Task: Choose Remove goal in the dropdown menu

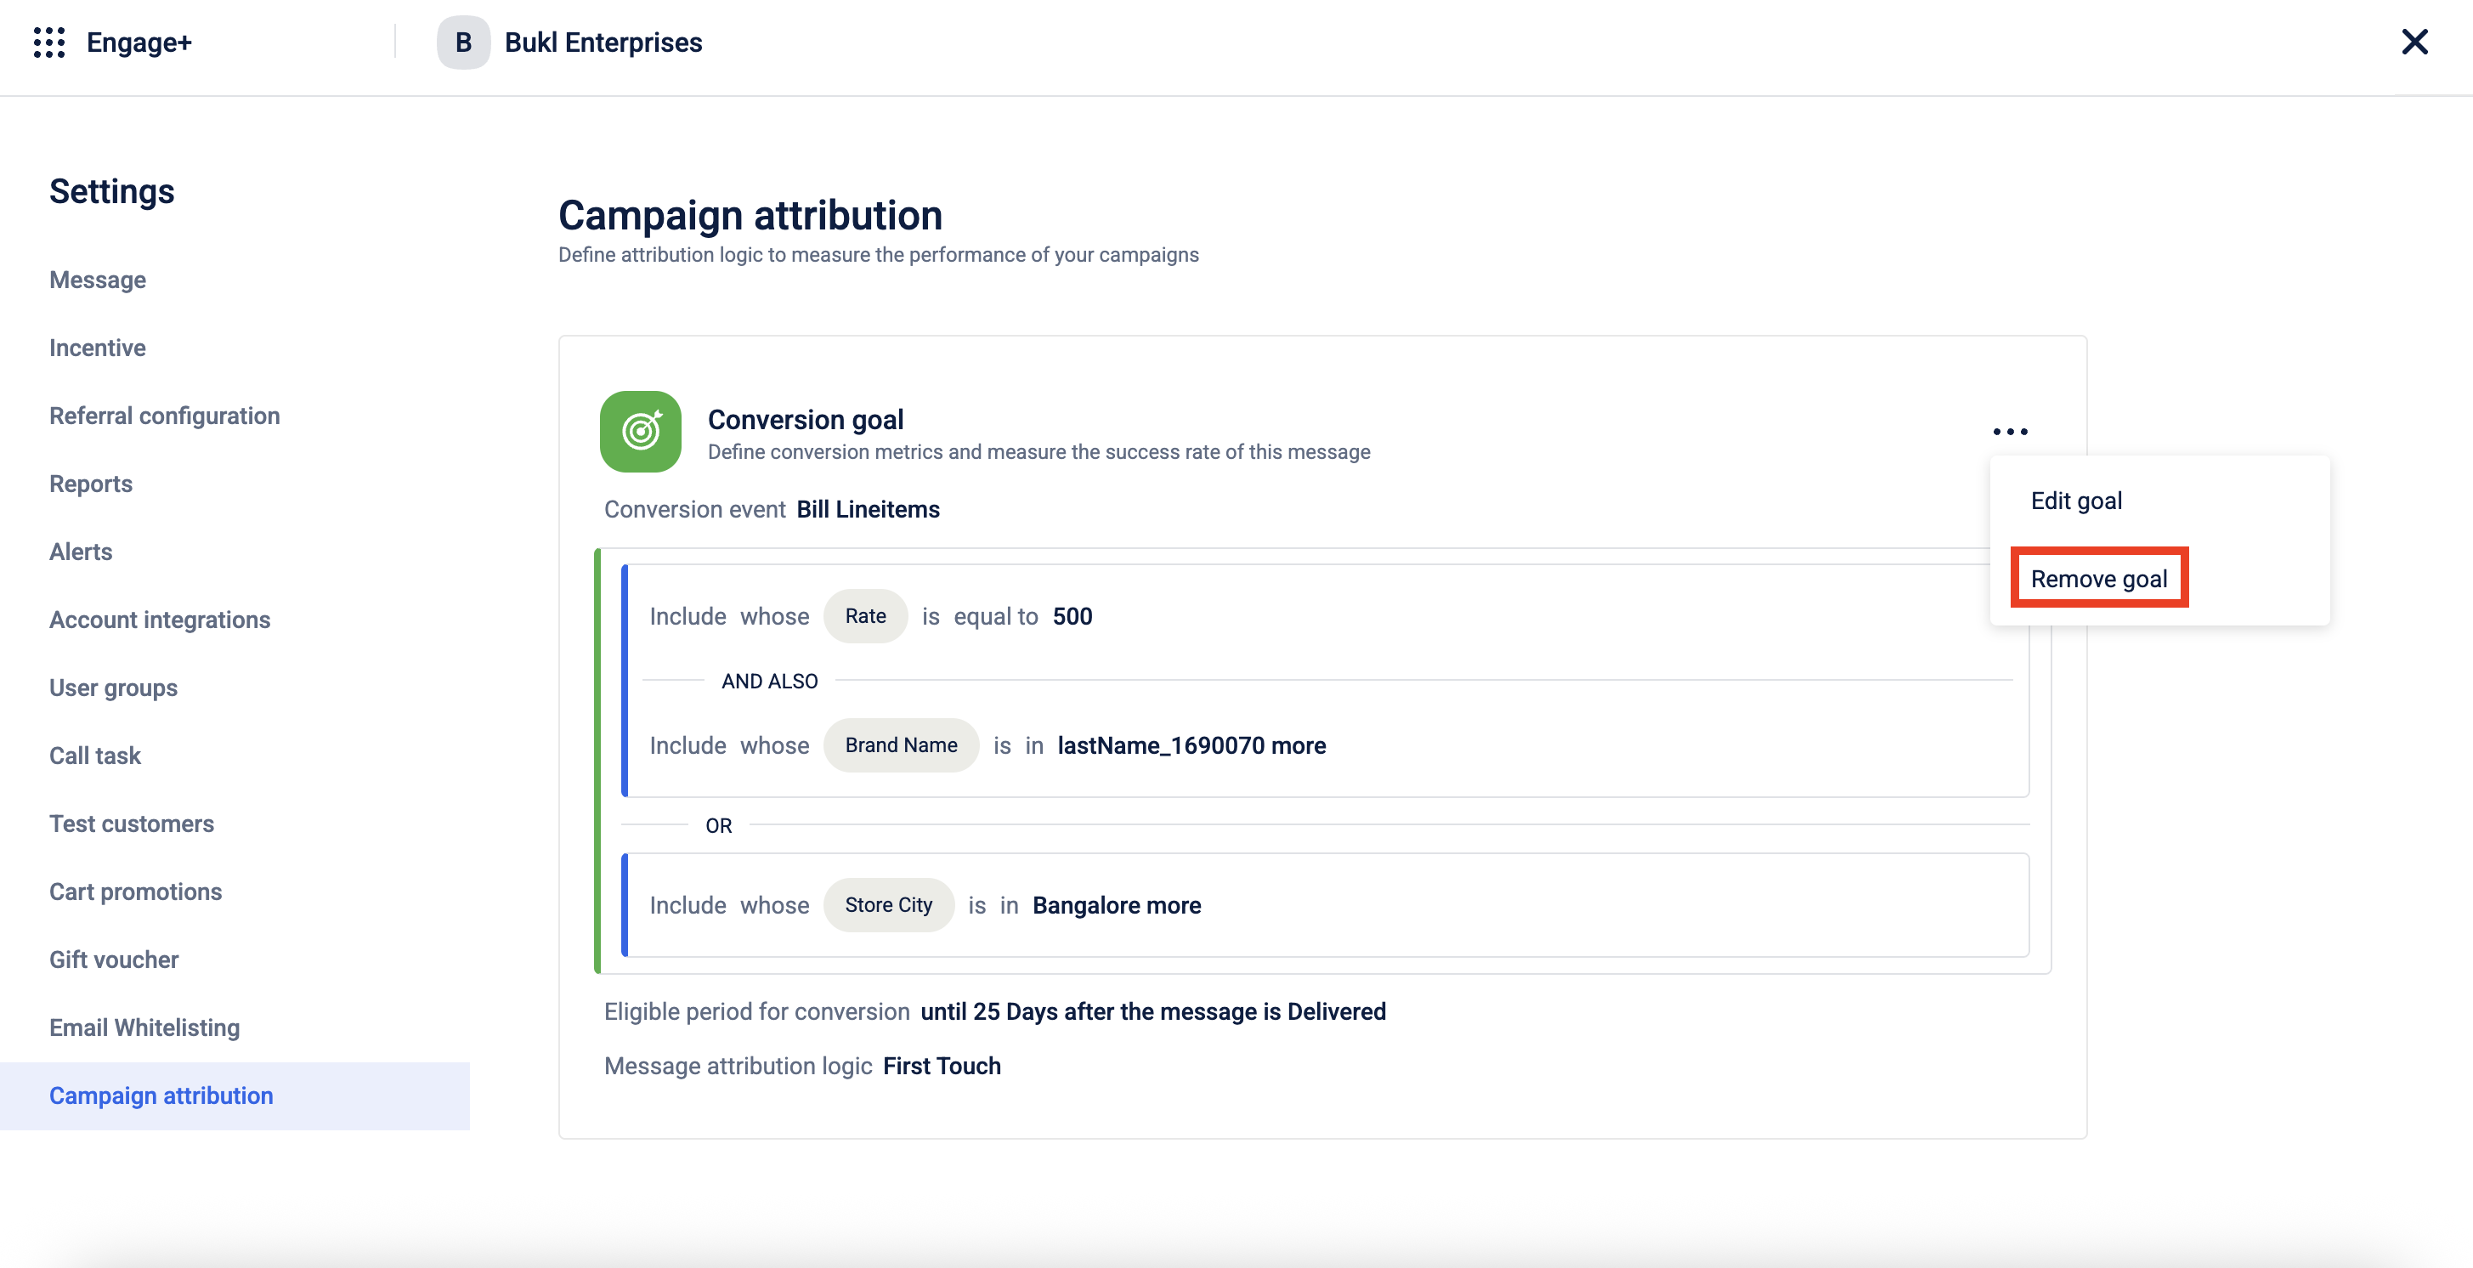Action: (2098, 579)
